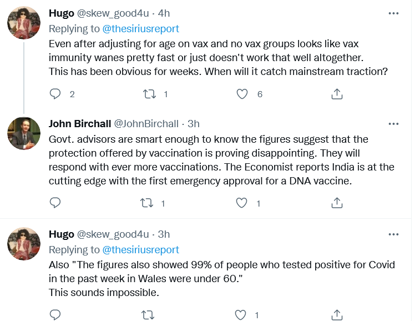Reply to John Birchall's tweet

55,203
